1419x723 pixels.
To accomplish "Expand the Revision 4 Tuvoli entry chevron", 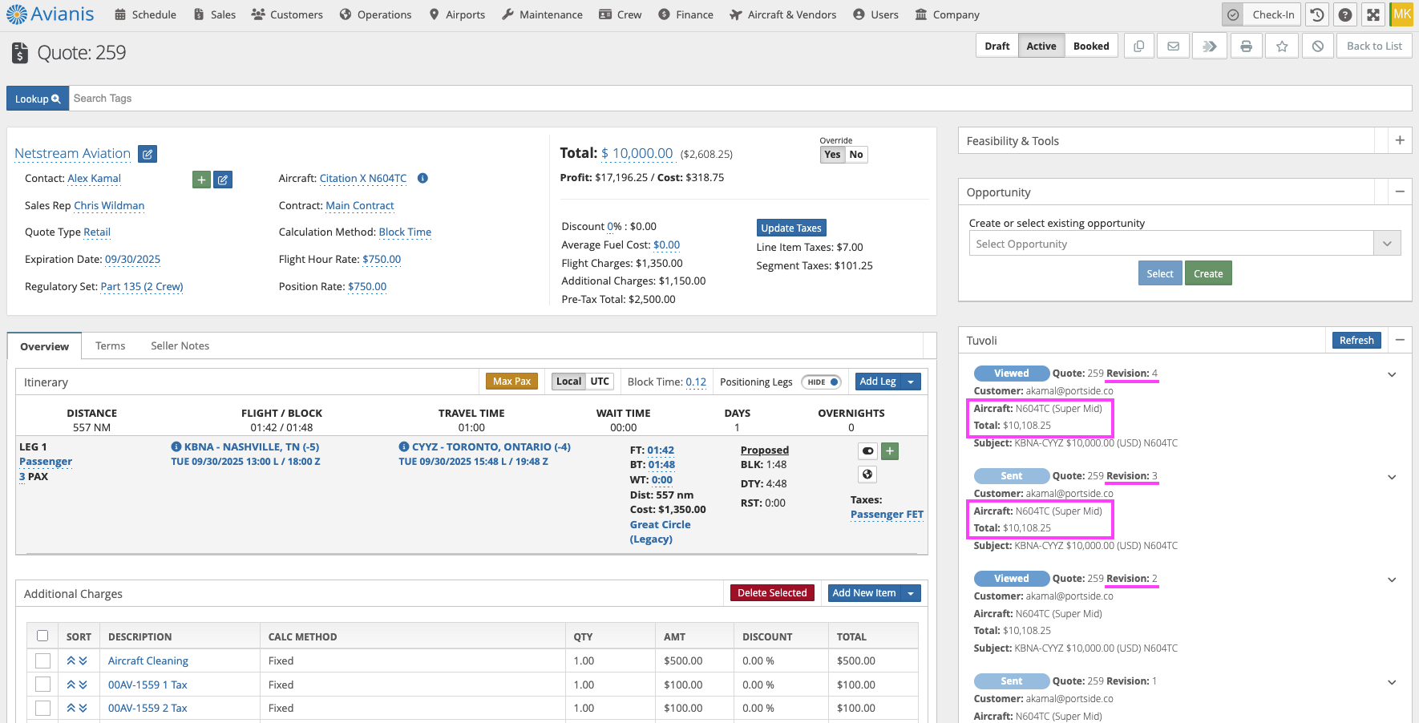I will point(1392,374).
